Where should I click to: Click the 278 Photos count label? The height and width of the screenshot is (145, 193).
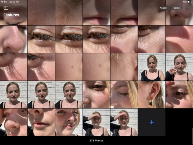pos(96,140)
